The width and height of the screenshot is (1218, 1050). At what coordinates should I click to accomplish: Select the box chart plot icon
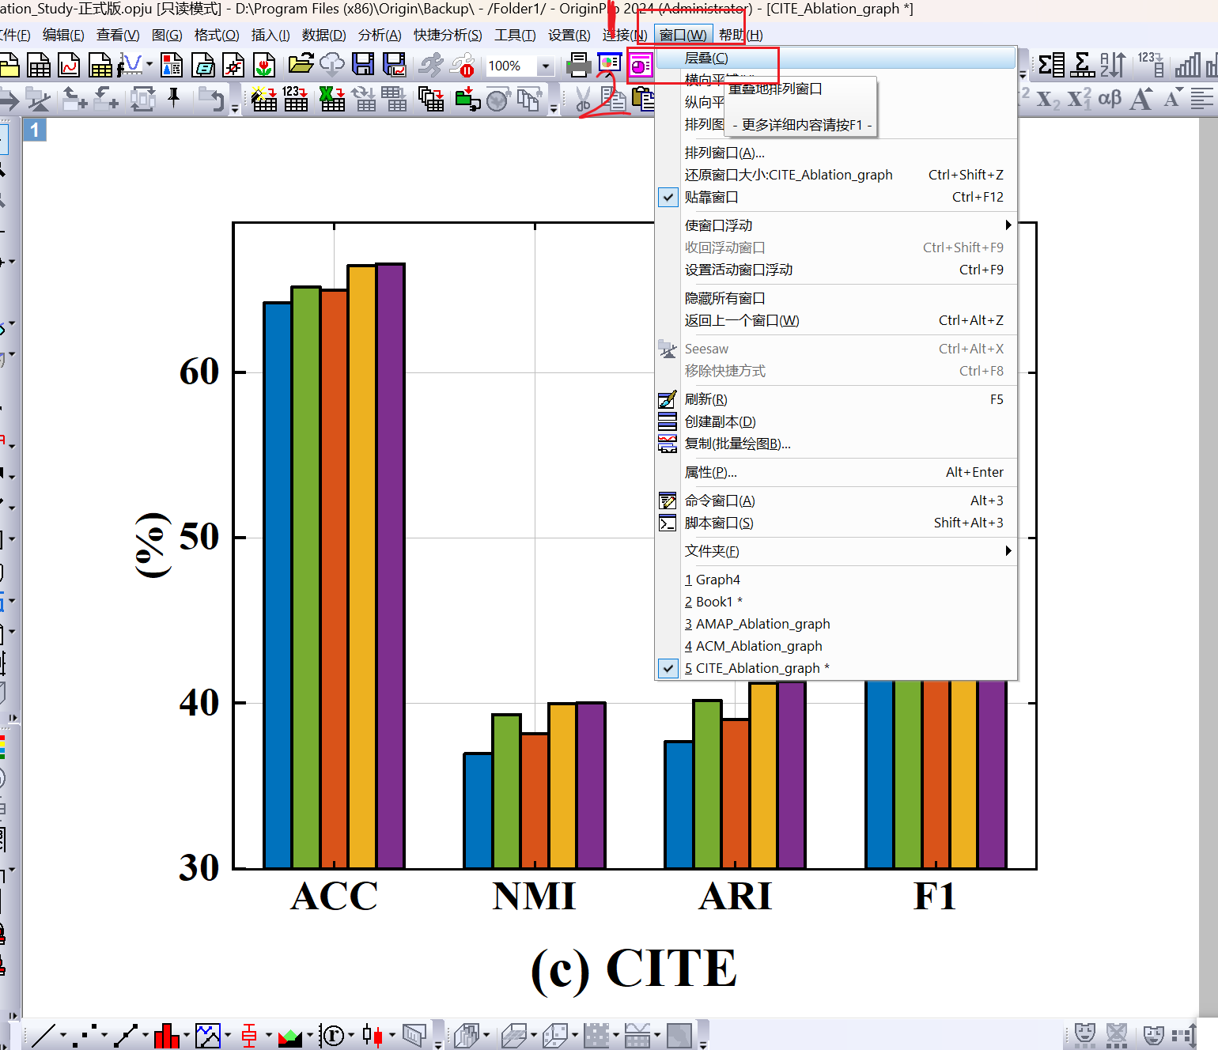[x=249, y=1035]
